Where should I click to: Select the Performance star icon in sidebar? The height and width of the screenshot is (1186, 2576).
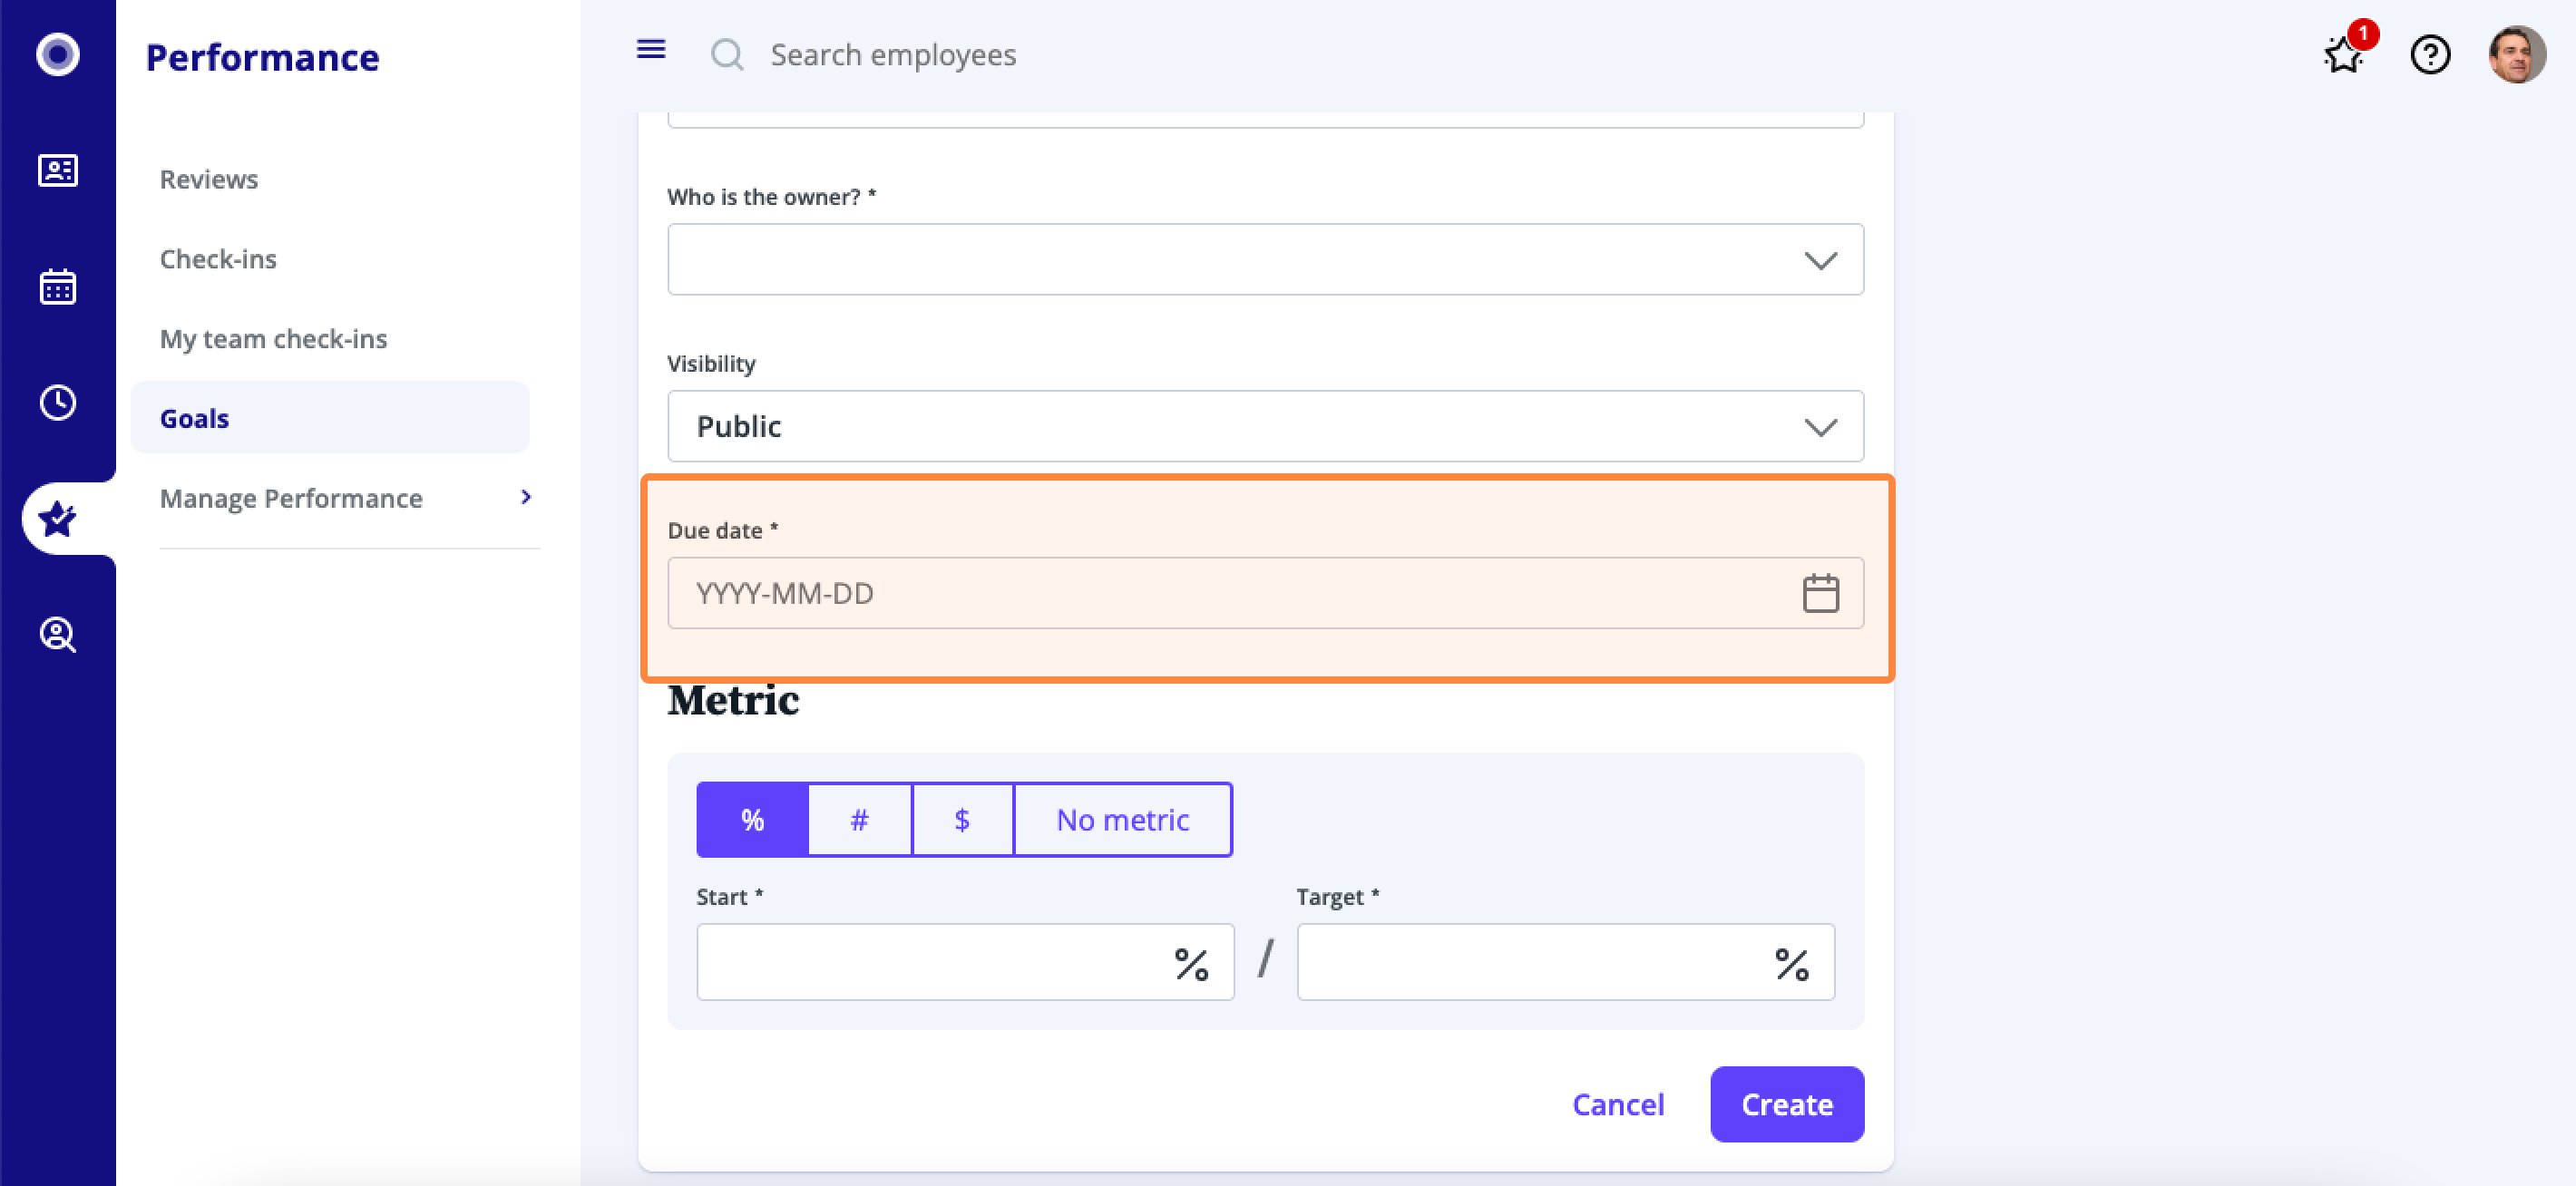click(x=57, y=519)
